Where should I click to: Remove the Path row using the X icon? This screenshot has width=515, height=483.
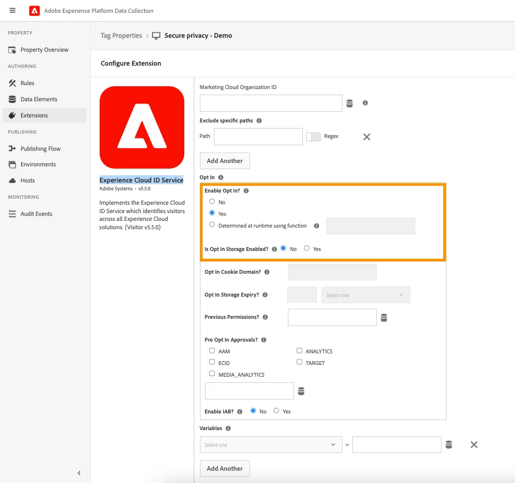click(366, 136)
